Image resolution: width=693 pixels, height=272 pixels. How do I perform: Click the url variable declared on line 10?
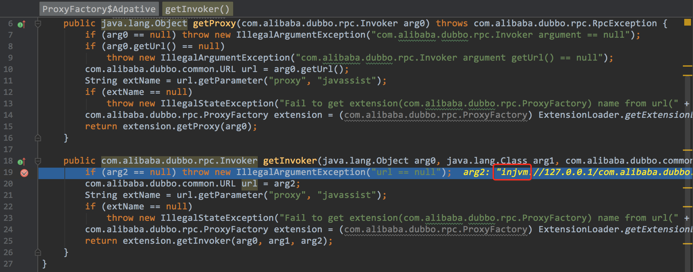[x=249, y=69]
